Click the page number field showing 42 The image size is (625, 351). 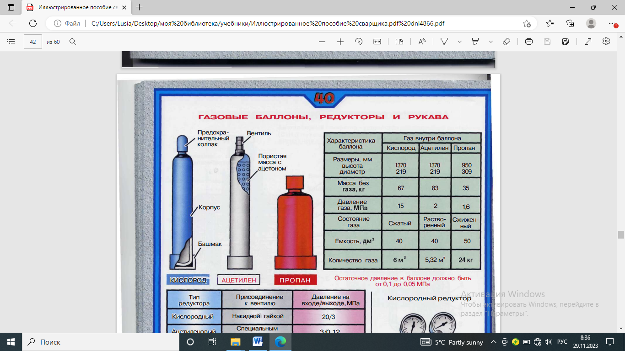[x=33, y=42]
